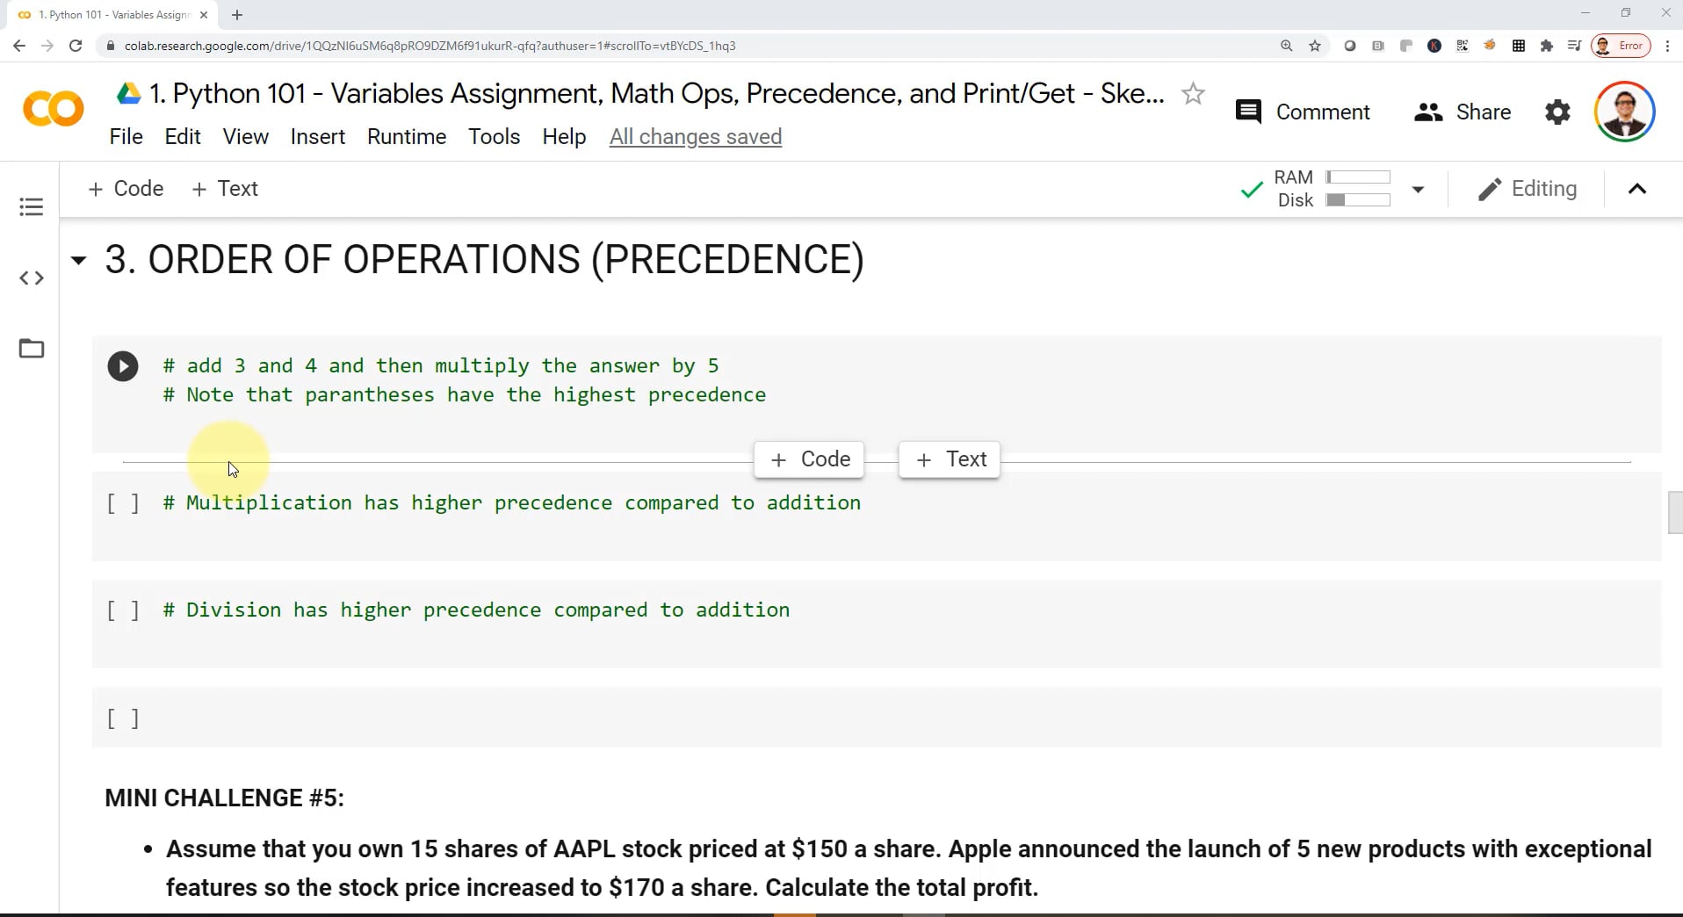
Task: Click the Google Drive icon beside the title
Action: pos(129,93)
